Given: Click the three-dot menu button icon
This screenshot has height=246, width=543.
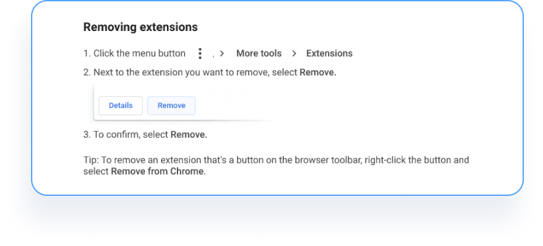Looking at the screenshot, I should (x=200, y=53).
